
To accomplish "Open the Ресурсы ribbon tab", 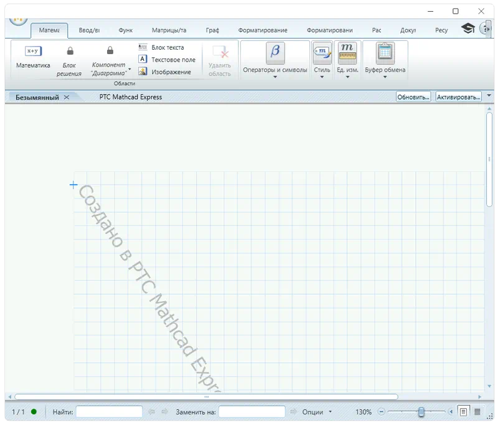I will tap(441, 30).
